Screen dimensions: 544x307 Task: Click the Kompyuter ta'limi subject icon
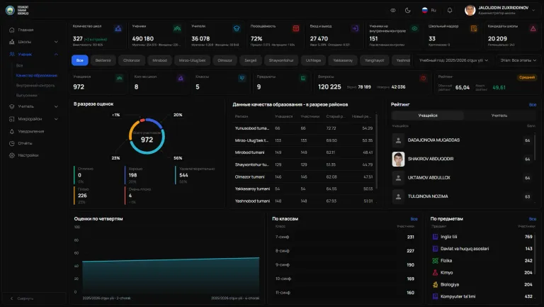(435, 296)
